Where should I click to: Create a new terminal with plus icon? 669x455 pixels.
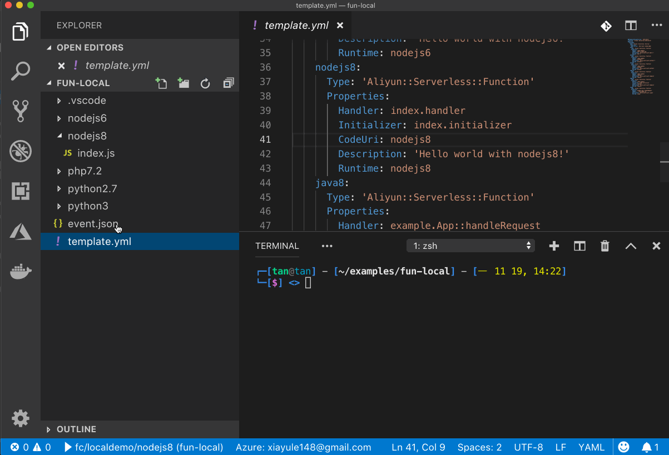pyautogui.click(x=554, y=246)
